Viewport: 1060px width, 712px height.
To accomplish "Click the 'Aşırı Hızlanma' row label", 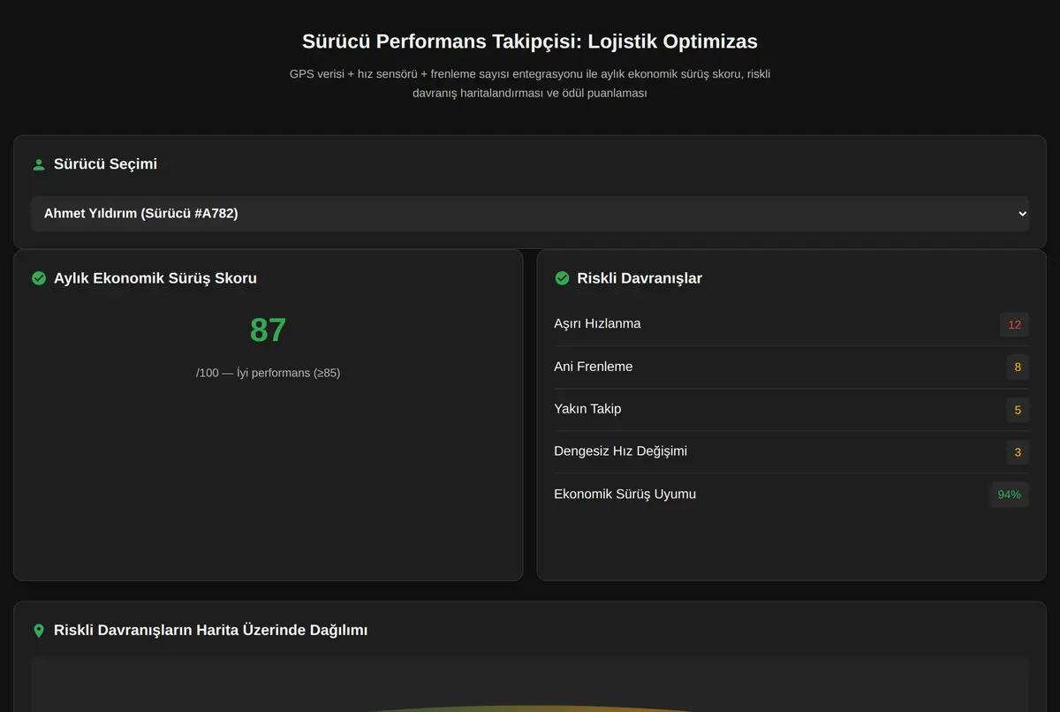I will pyautogui.click(x=597, y=324).
